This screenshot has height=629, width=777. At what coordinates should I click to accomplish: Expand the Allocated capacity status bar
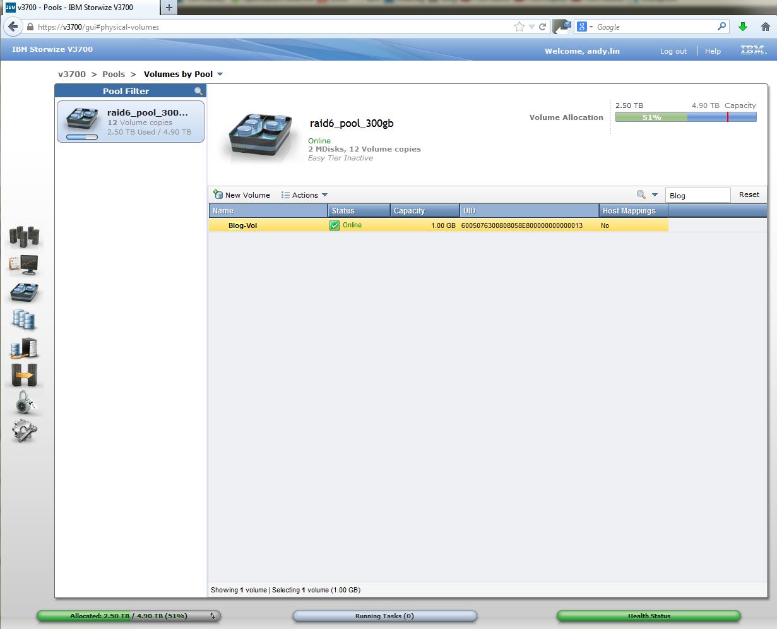(x=213, y=616)
